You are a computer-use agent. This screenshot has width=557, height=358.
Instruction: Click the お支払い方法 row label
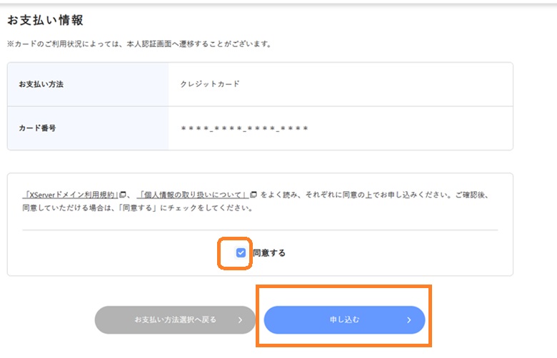tap(41, 84)
